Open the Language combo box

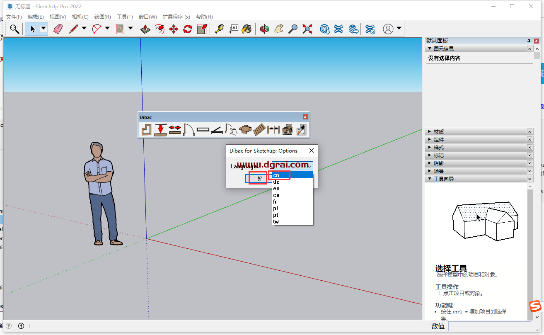pos(293,166)
